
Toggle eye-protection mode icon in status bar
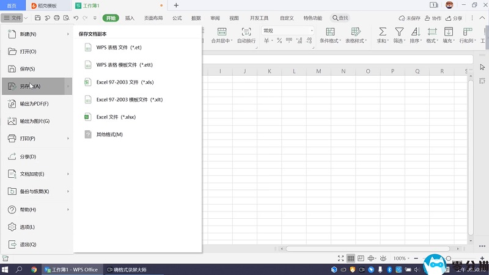(383, 258)
